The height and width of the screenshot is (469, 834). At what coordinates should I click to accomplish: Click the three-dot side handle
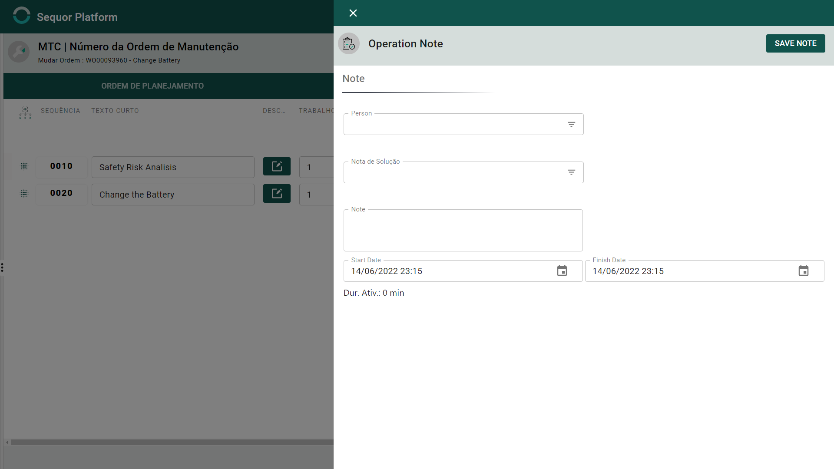coord(2,268)
